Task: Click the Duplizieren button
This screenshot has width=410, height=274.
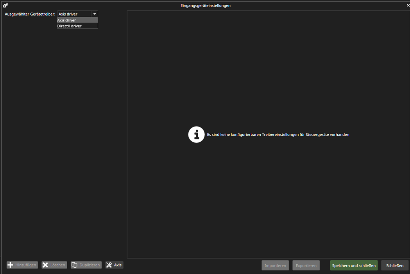Action: [86, 265]
